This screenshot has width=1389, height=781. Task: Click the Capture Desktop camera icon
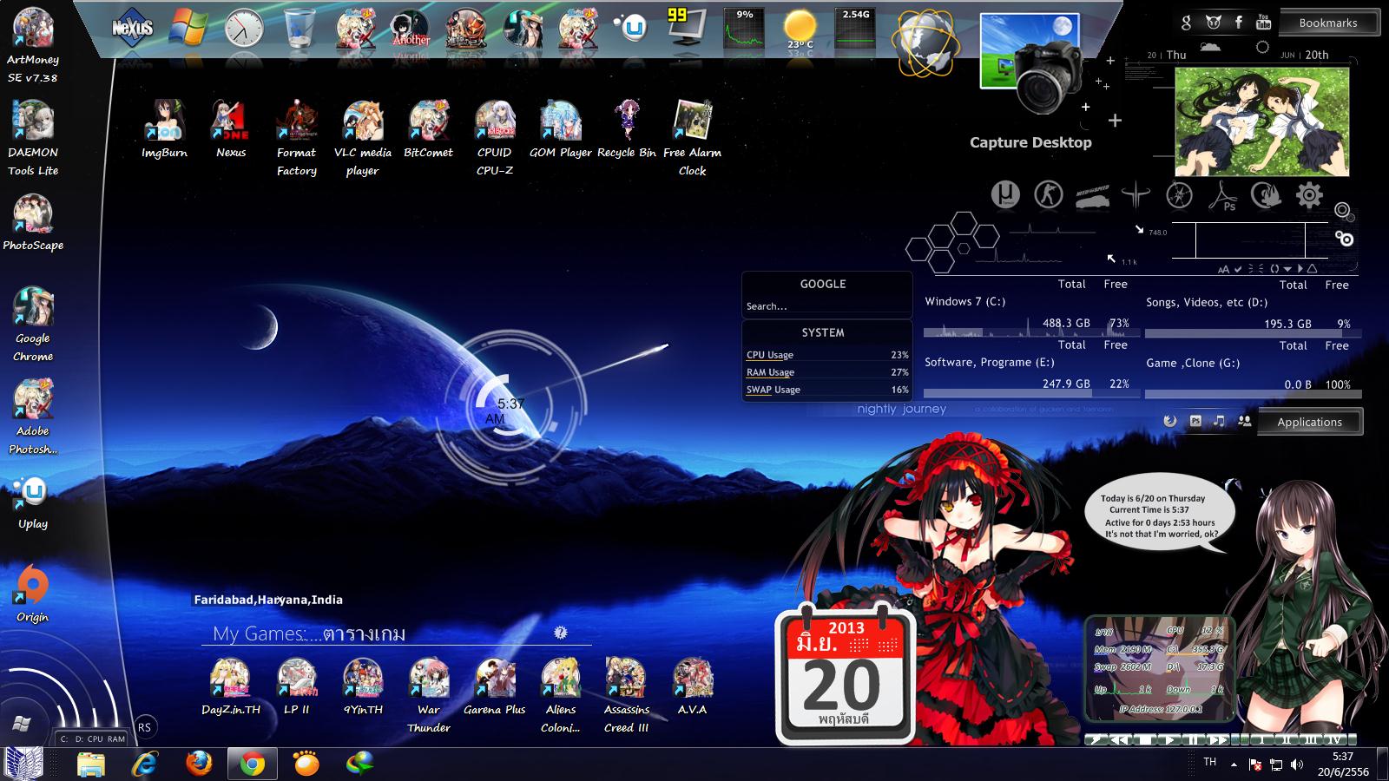pos(1031,65)
